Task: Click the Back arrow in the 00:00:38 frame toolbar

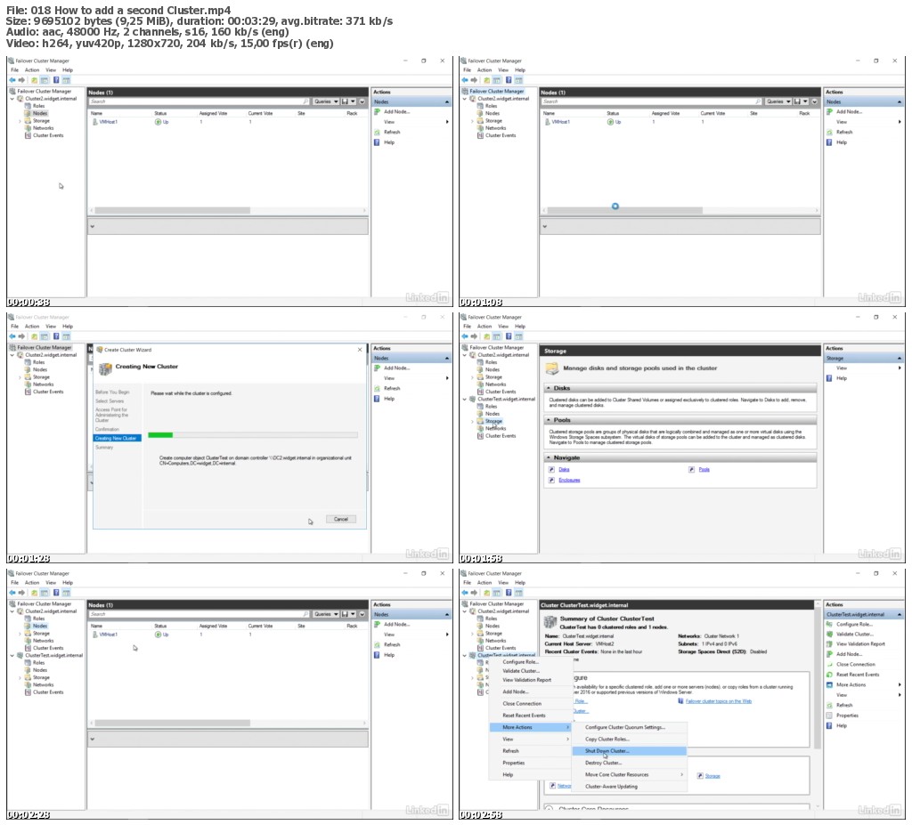Action: coord(12,79)
